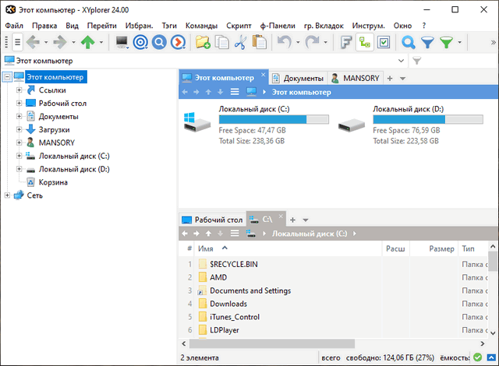Toggle the dual pane checkmark button
The height and width of the screenshot is (366, 499).
coord(384,42)
